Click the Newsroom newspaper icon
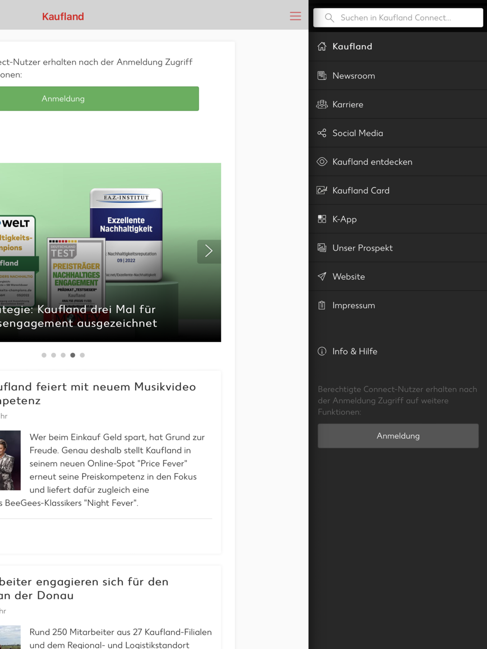This screenshot has height=649, width=487. pos(322,75)
